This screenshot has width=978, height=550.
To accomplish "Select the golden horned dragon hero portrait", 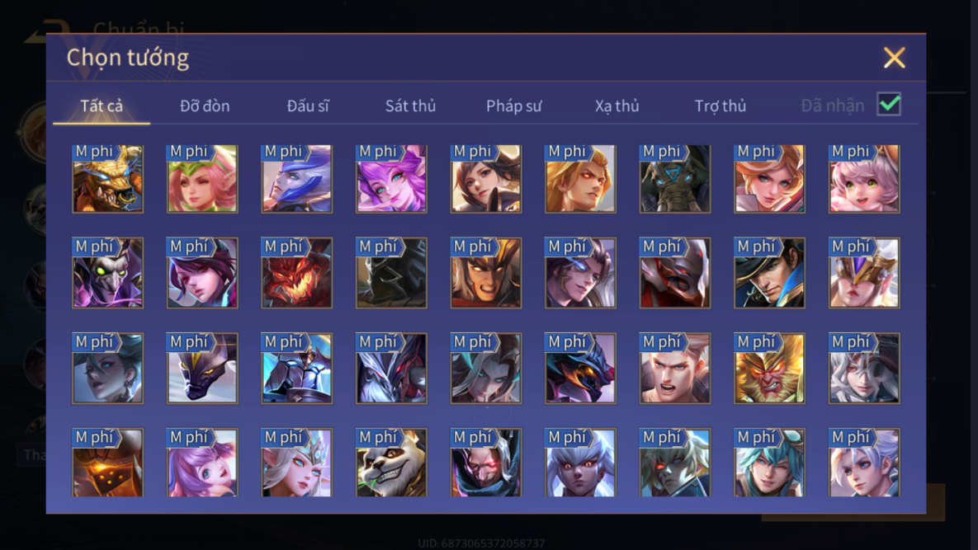I will click(108, 179).
